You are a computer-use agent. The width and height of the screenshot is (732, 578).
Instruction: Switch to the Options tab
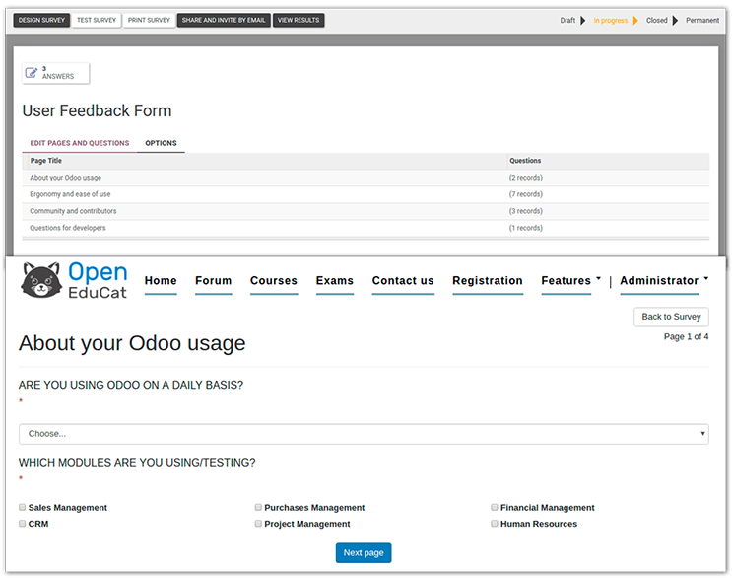161,143
